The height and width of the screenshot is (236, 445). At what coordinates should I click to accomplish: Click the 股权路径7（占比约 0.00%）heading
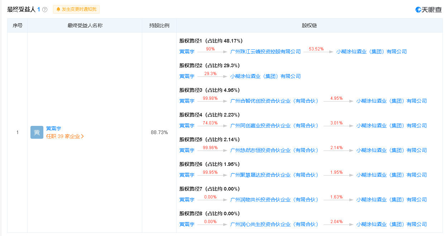click(210, 189)
